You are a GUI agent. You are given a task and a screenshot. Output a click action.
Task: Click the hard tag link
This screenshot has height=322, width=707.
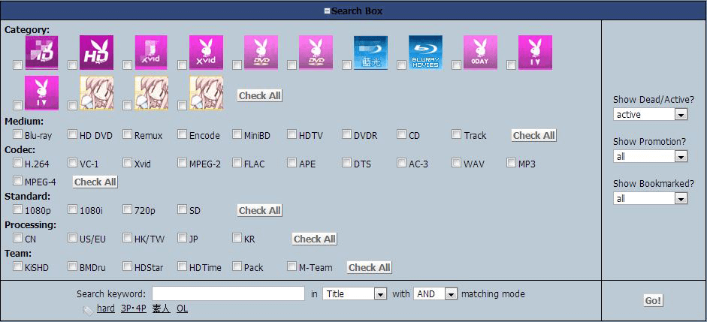coord(106,309)
